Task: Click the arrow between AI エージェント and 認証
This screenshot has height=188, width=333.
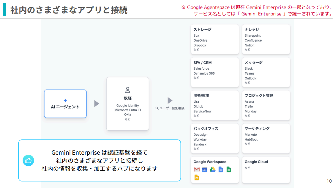Action: click(96, 103)
